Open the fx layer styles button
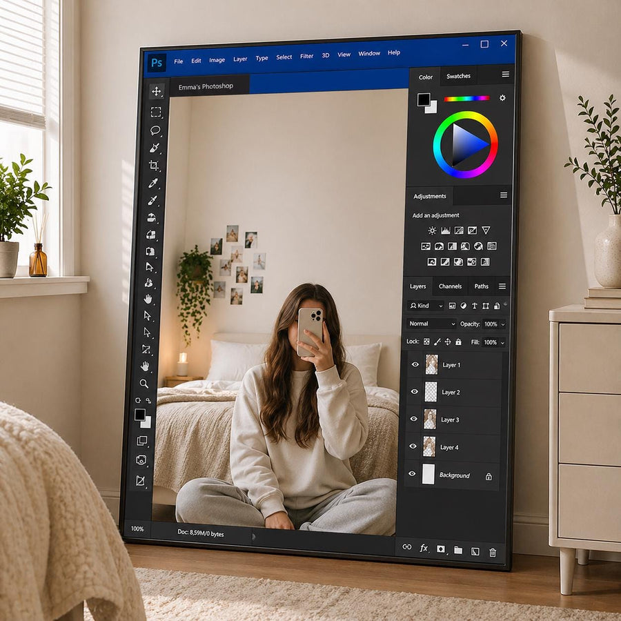The height and width of the screenshot is (621, 621). coord(424,548)
